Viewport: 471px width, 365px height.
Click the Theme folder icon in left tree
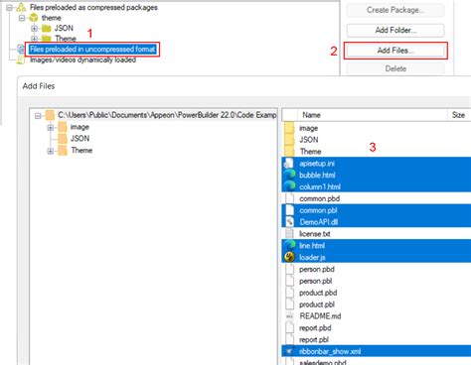point(63,151)
